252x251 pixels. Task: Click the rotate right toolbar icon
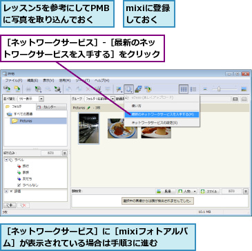point(79,89)
